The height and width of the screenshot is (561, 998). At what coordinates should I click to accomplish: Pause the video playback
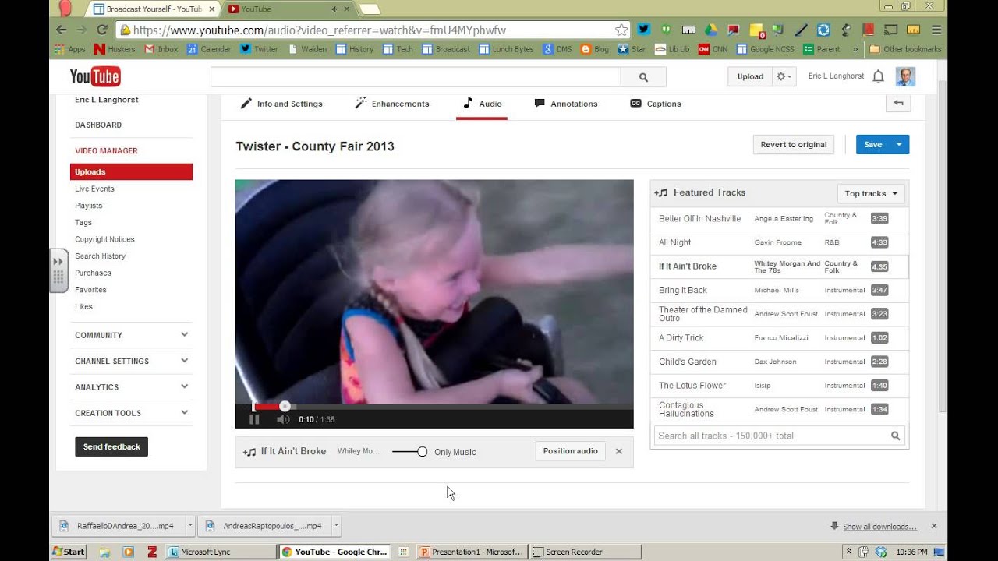pos(253,419)
